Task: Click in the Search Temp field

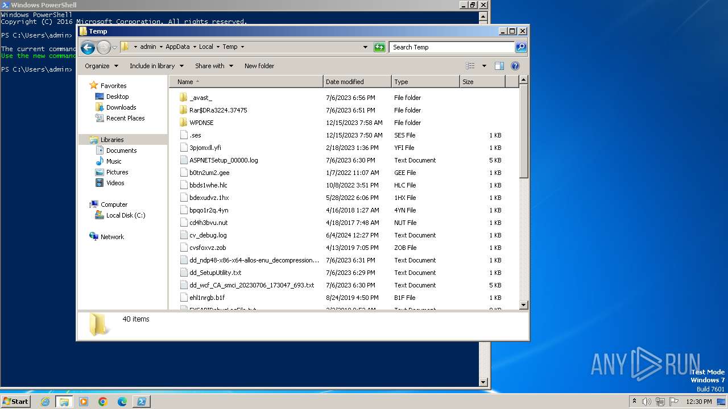Action: tap(452, 47)
